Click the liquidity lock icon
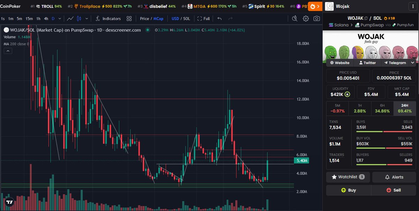This screenshot has width=419, height=211. (347, 94)
